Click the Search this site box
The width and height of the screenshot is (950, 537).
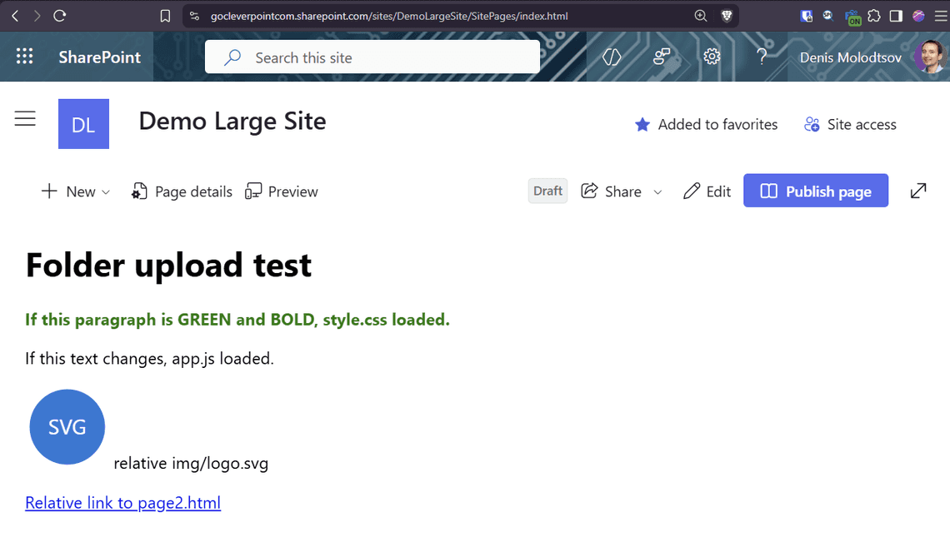click(x=372, y=57)
